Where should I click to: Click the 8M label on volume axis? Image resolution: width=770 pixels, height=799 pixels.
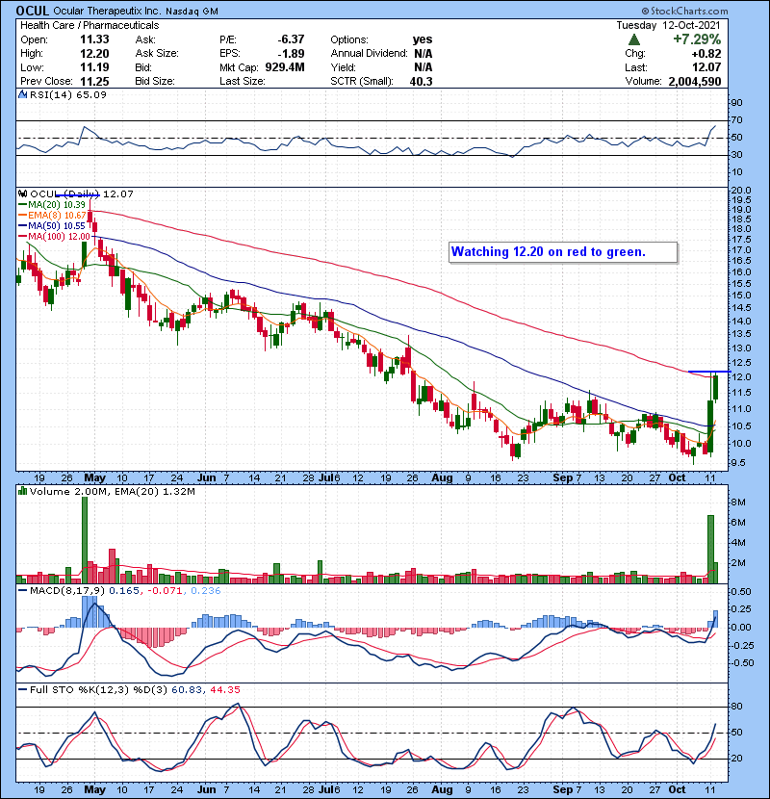738,502
